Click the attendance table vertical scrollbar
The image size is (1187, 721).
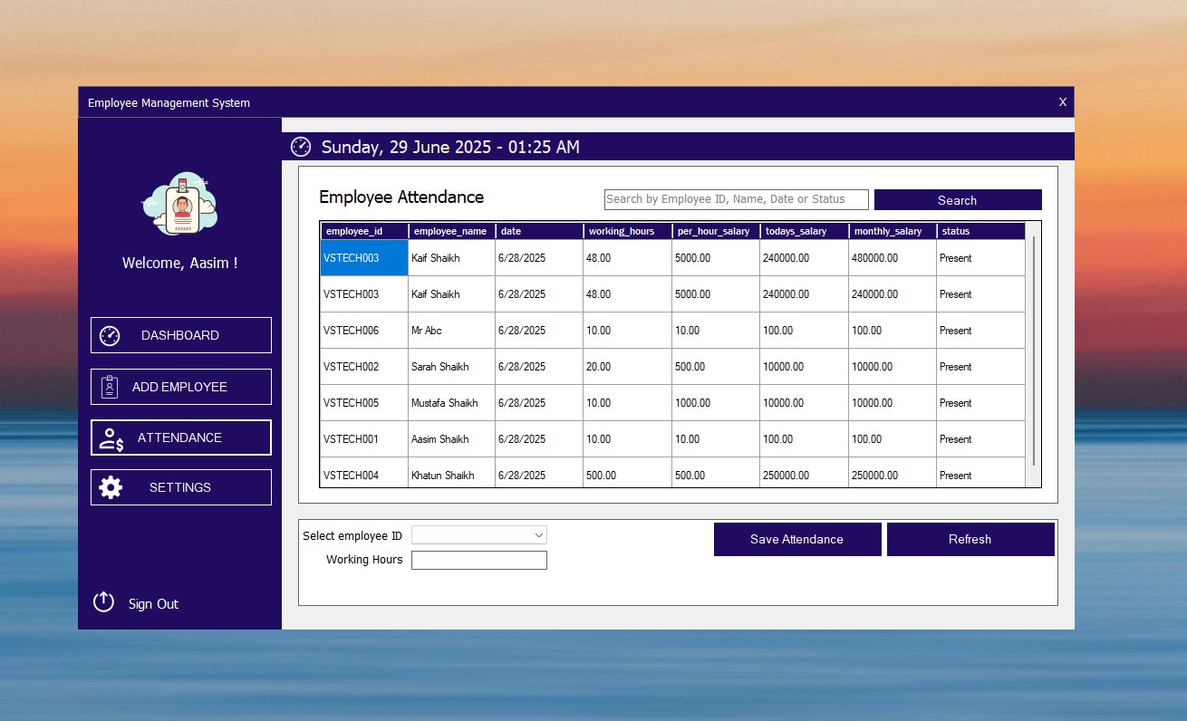pos(1033,353)
